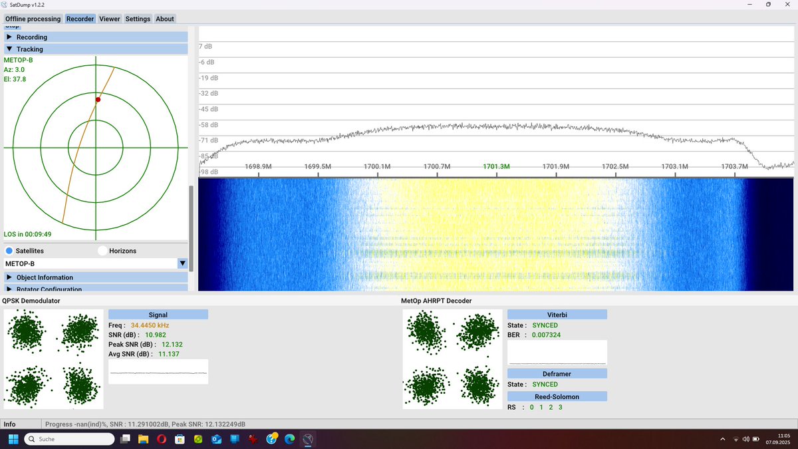This screenshot has height=449, width=798.
Task: Collapse the Tracking section
Action: [96, 49]
